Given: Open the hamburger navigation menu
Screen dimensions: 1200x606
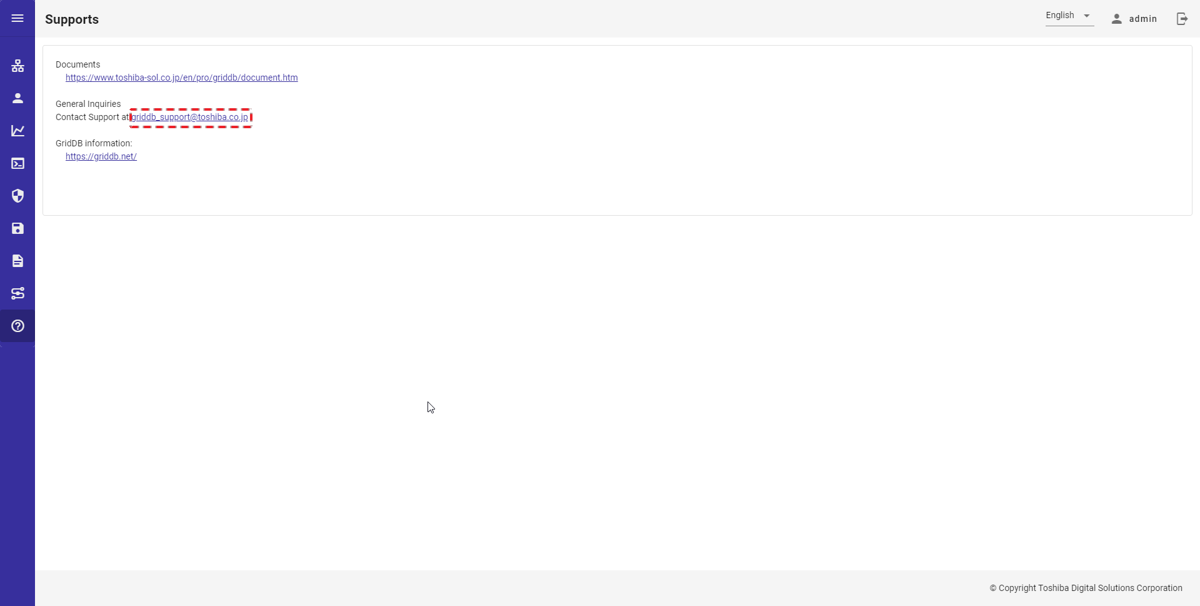Looking at the screenshot, I should click(x=17, y=19).
